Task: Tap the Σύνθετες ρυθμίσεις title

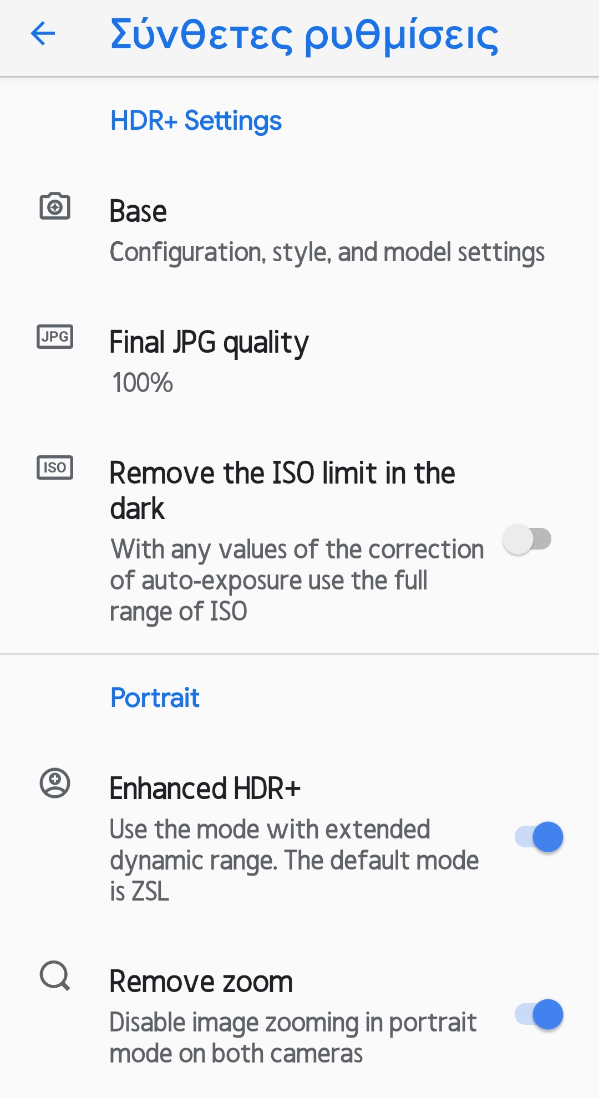Action: [x=304, y=35]
